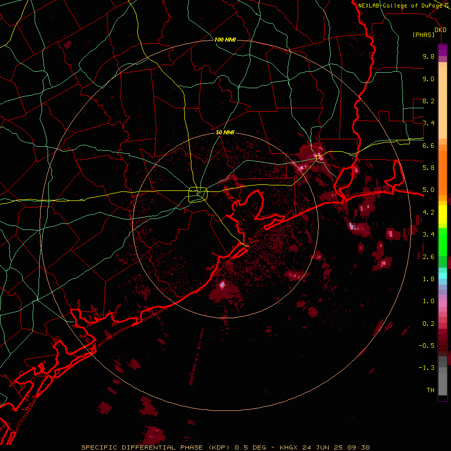The height and width of the screenshot is (451, 451).
Task: Click the 6.6 legend value
Action: point(428,145)
